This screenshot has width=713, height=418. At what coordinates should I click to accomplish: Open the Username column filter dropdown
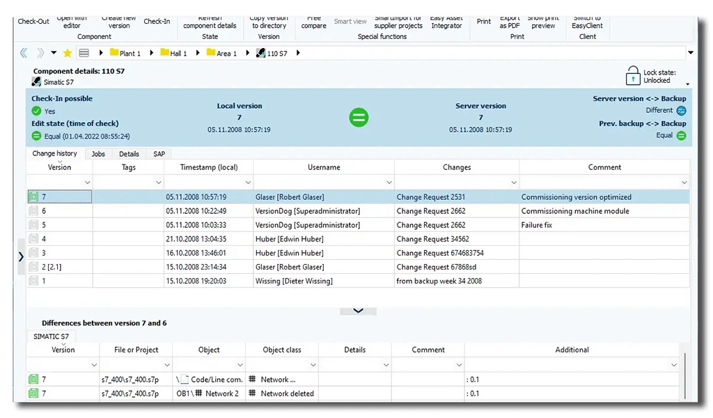point(388,183)
